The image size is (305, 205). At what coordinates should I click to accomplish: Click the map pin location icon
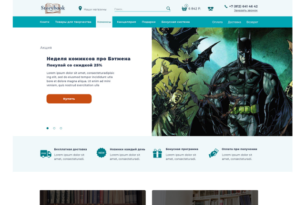tap(80, 9)
